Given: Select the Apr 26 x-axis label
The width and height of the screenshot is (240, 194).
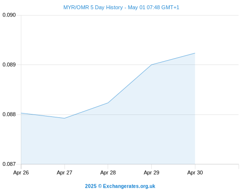Looking at the screenshot, I should pyautogui.click(x=21, y=173).
